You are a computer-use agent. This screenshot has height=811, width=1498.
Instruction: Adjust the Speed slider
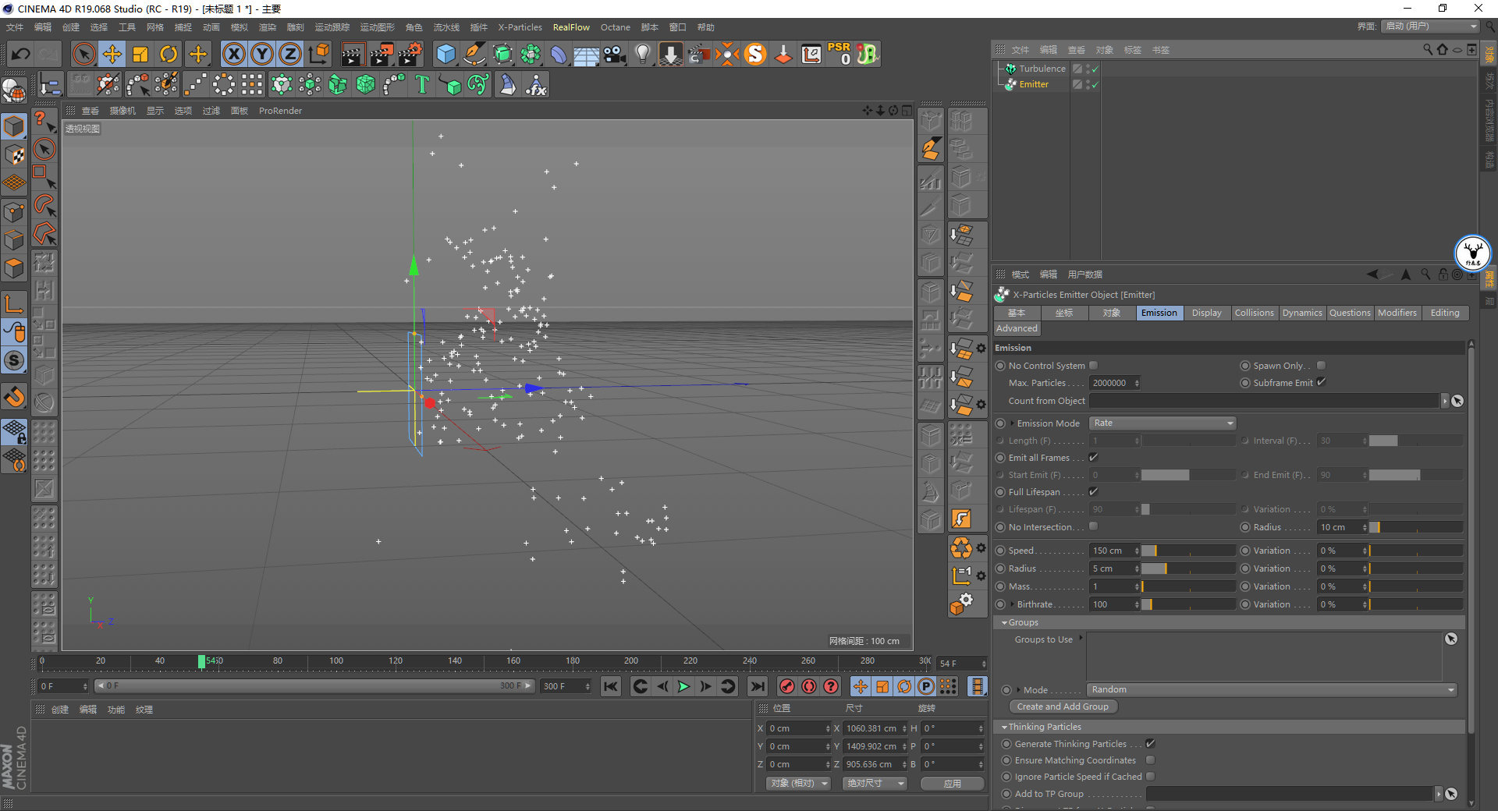coord(1189,551)
